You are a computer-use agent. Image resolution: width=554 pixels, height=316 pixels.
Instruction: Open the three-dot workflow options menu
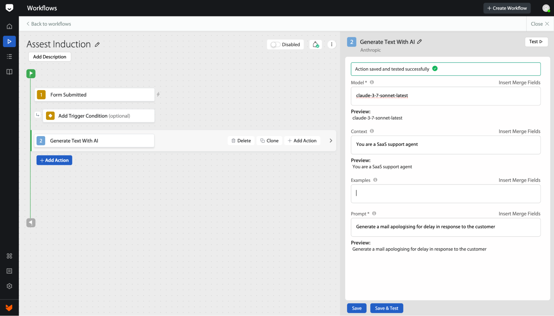coord(331,44)
